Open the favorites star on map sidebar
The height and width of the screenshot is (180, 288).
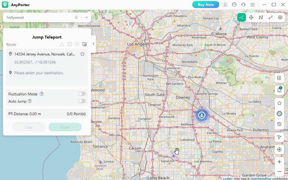(279, 103)
